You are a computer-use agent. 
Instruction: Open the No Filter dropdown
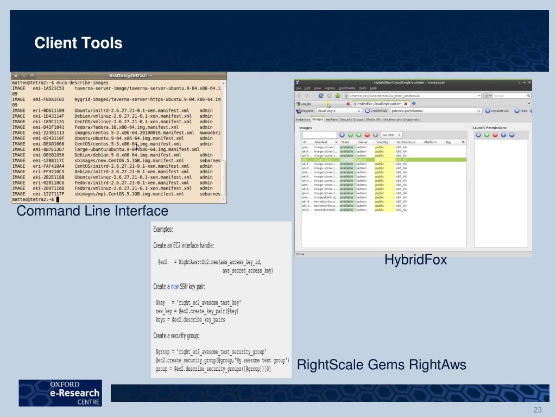391,135
